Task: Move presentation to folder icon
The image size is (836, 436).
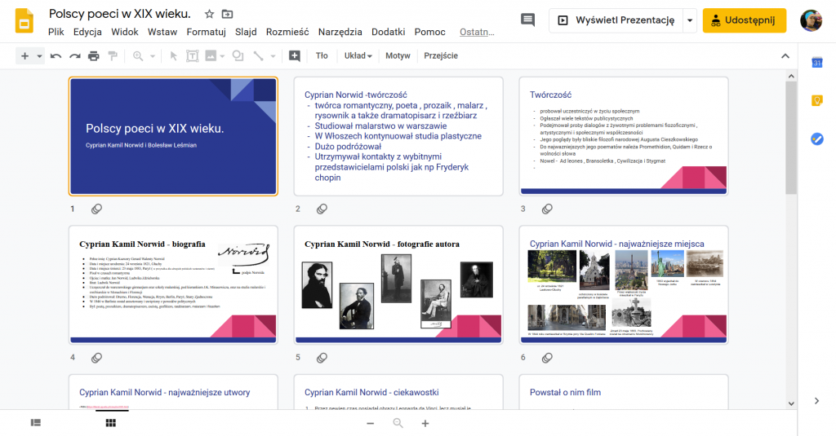Action: pyautogui.click(x=228, y=14)
